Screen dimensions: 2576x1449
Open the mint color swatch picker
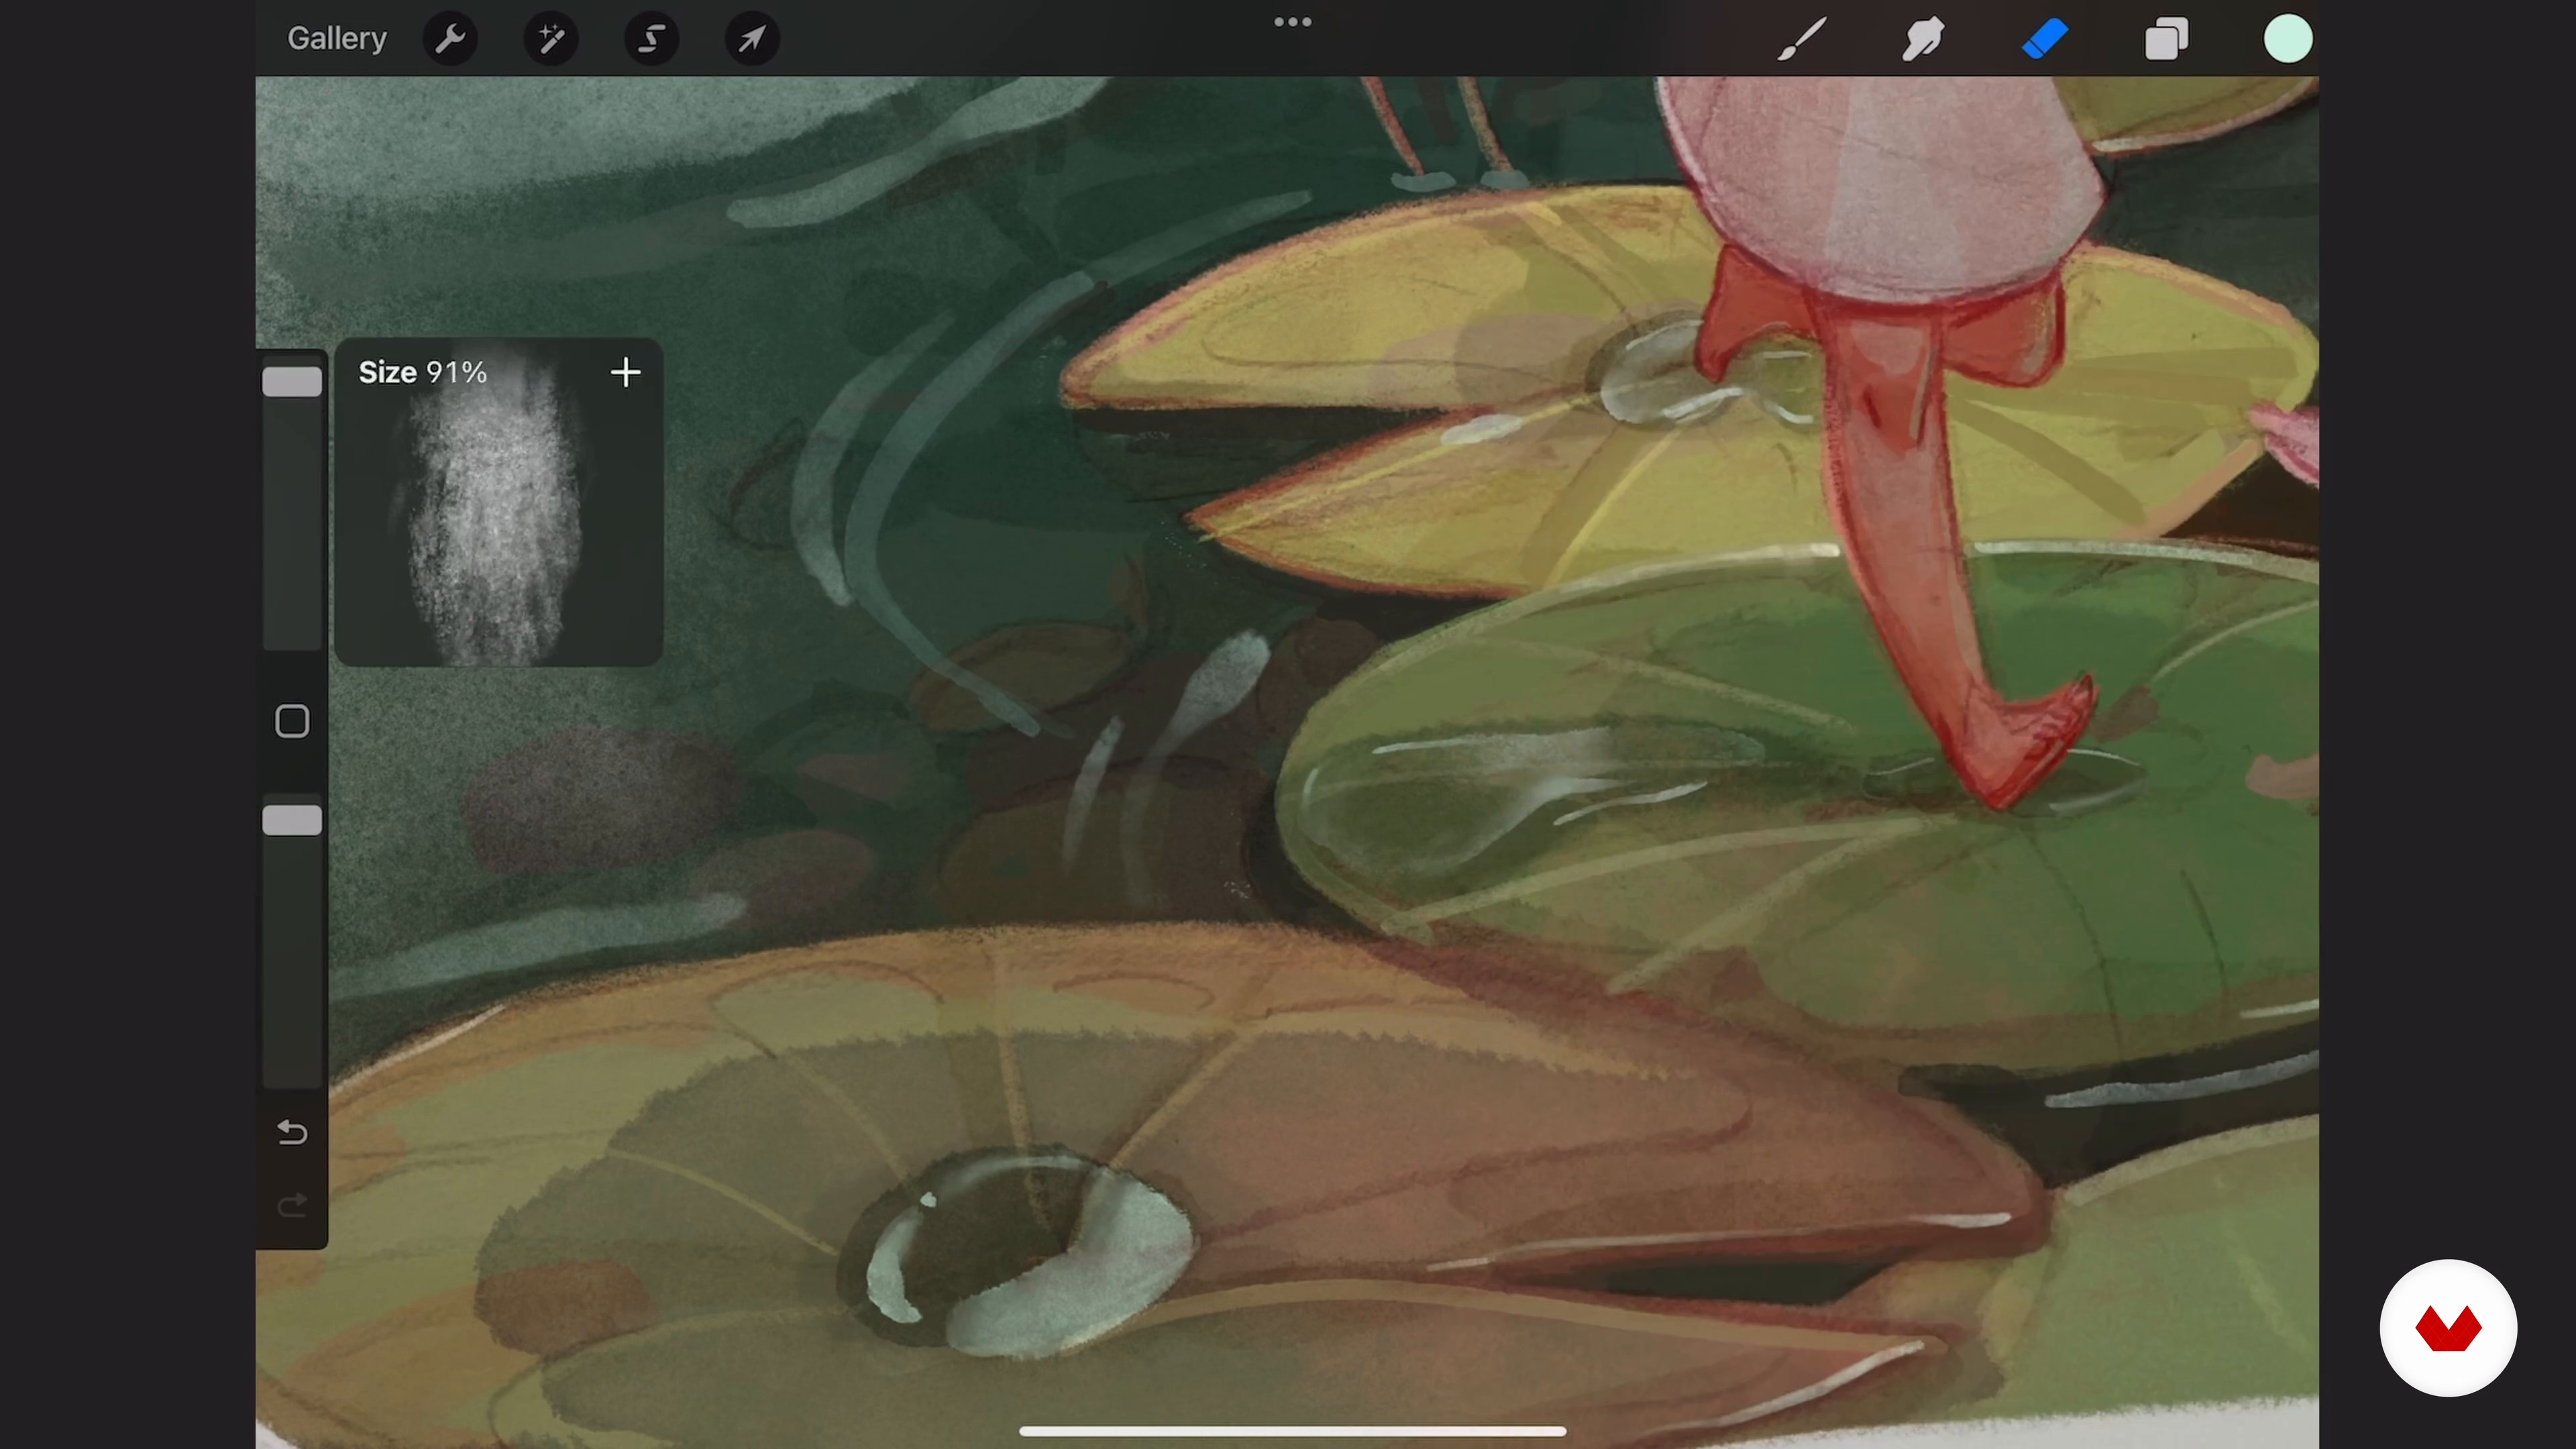coord(2288,39)
